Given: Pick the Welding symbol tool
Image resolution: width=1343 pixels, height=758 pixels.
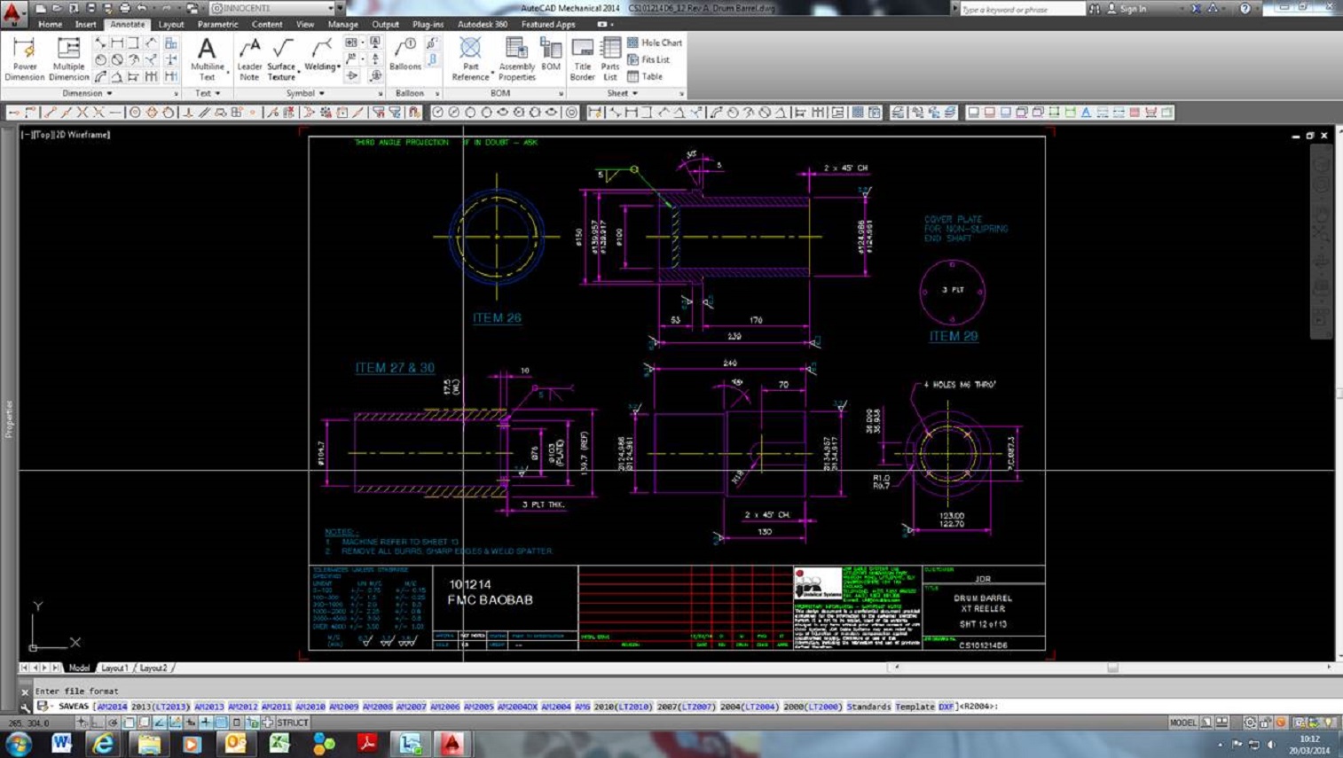Looking at the screenshot, I should pos(320,55).
